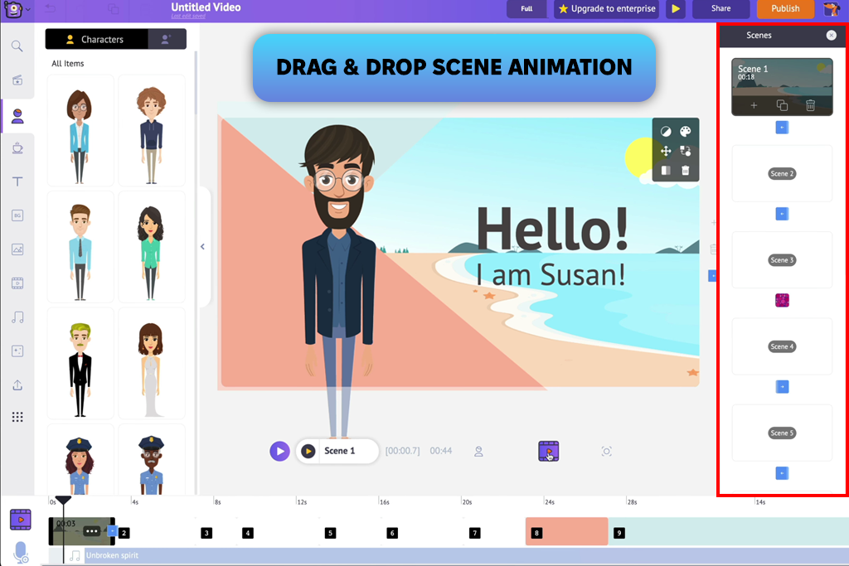Select the woman in green top character

[x=152, y=247]
